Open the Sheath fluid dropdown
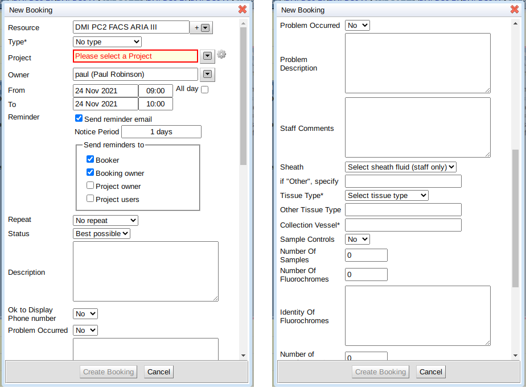The width and height of the screenshot is (526, 388). coord(401,167)
